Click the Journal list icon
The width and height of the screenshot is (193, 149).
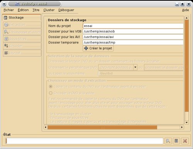point(6,53)
